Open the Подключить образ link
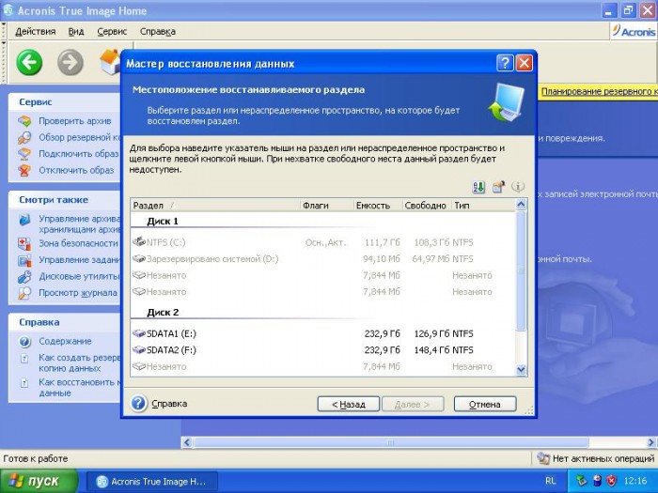This screenshot has width=658, height=493. (x=79, y=154)
